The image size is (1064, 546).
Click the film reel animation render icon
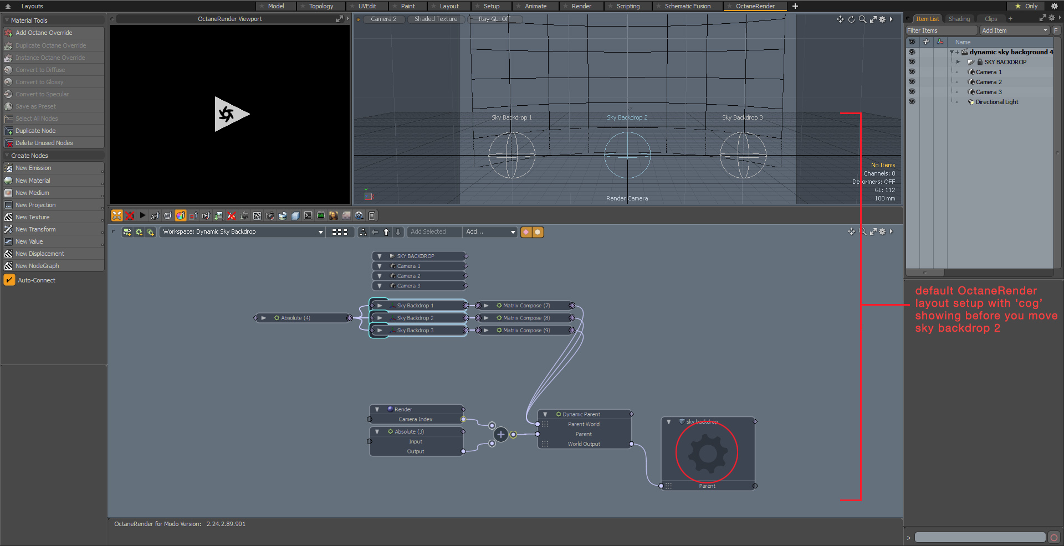359,216
